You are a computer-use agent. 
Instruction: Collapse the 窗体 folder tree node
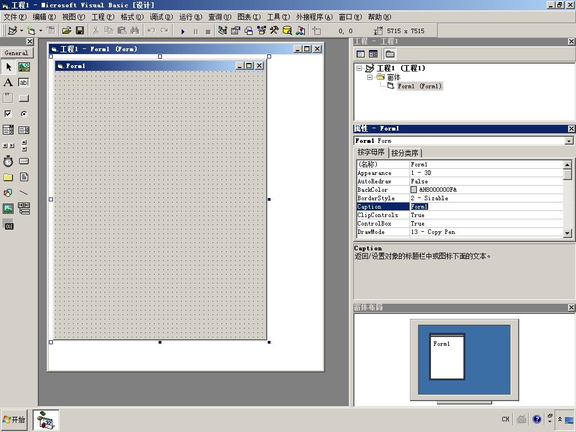tap(370, 77)
